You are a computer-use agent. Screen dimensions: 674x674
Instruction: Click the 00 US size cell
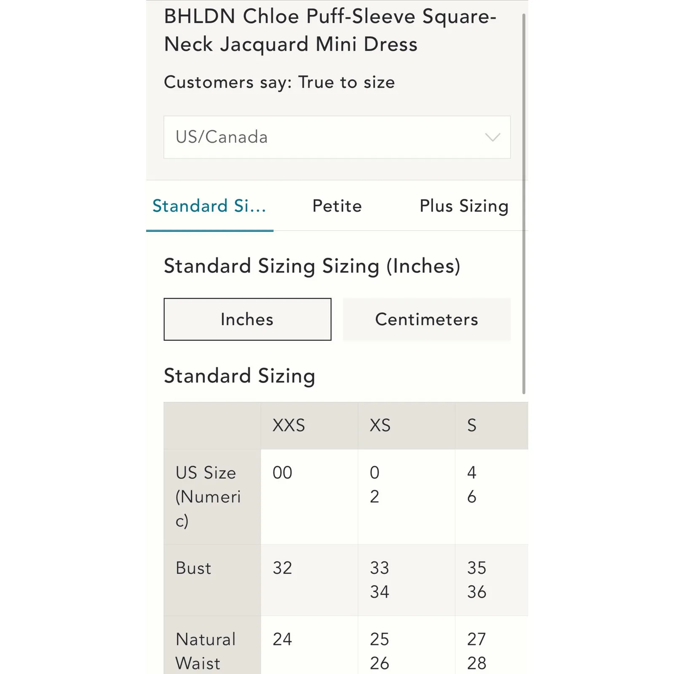coord(282,473)
